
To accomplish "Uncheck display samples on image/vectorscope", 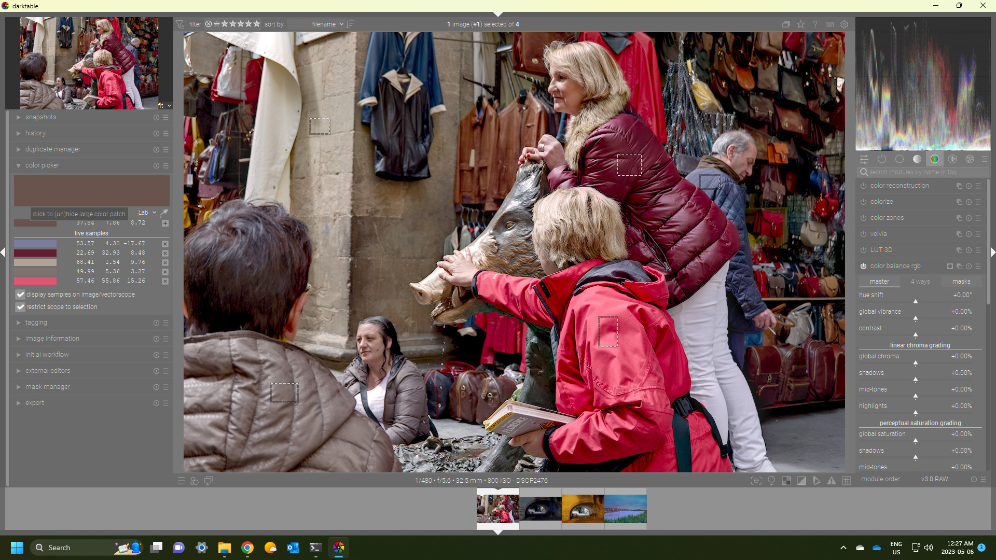I will [20, 295].
